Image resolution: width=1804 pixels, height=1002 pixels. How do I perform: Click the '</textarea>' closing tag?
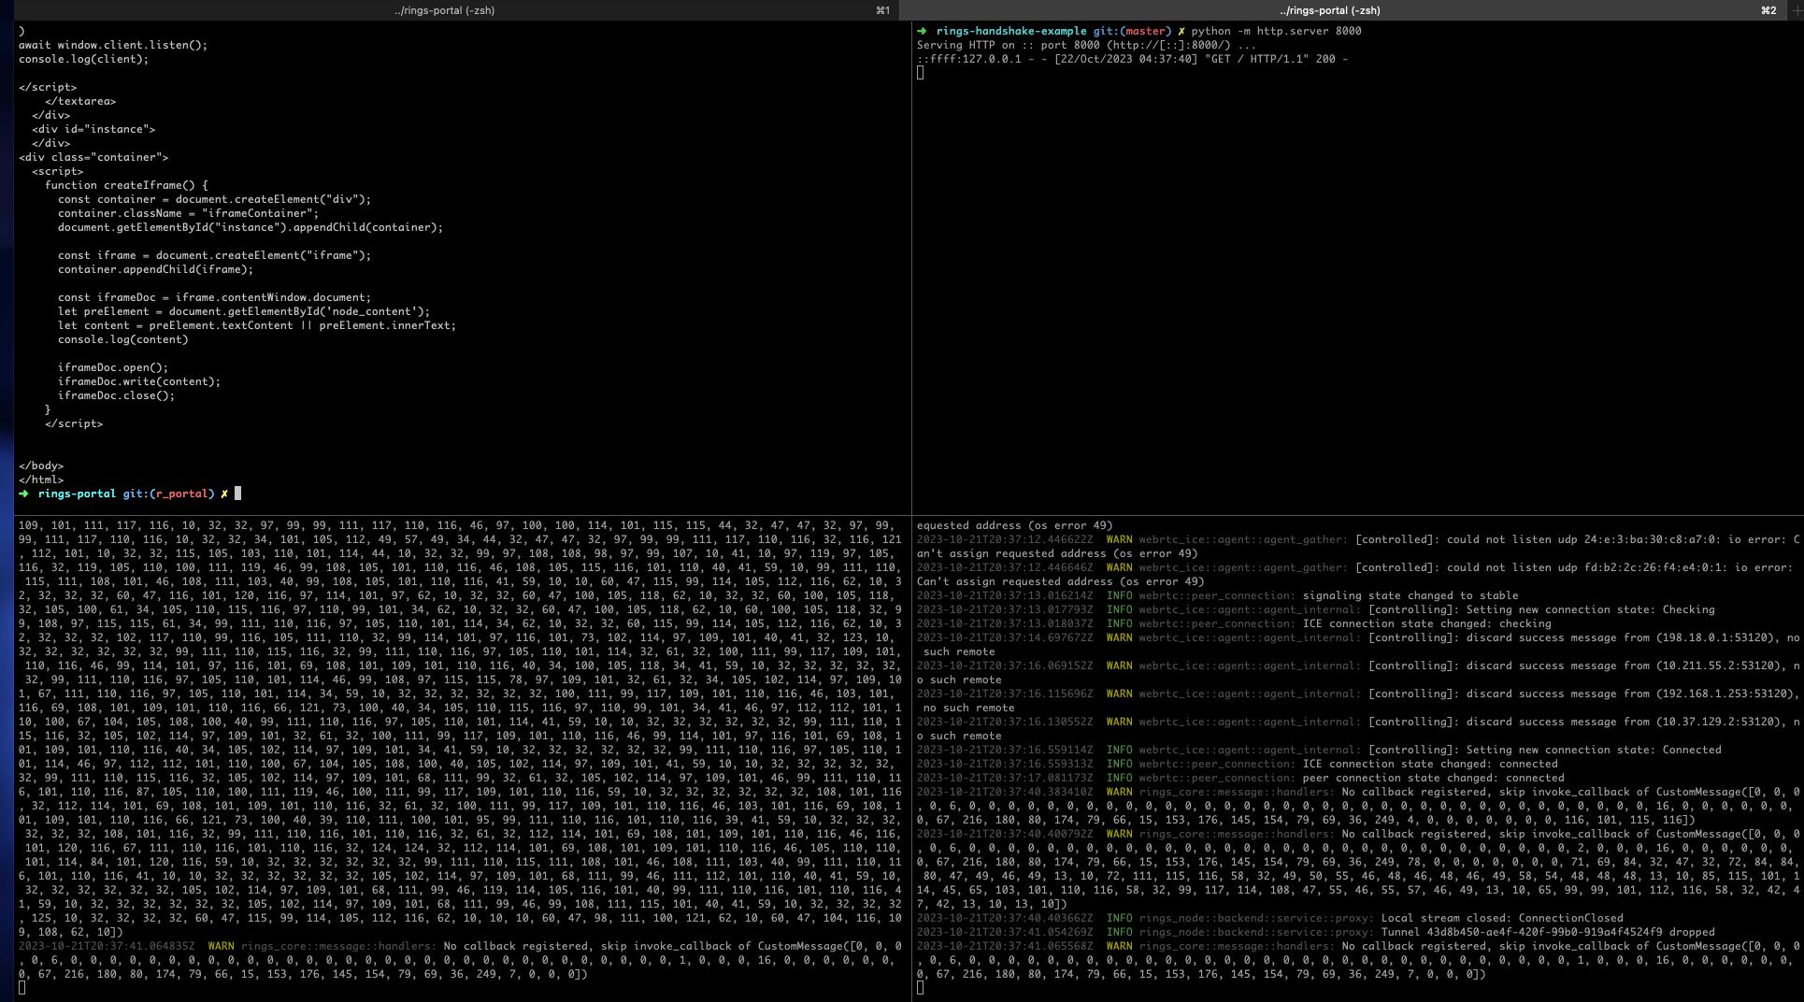coord(80,101)
